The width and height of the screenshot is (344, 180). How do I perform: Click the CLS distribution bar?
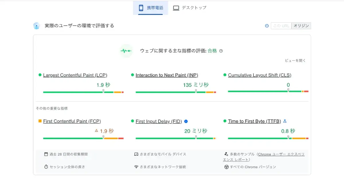(x=268, y=91)
